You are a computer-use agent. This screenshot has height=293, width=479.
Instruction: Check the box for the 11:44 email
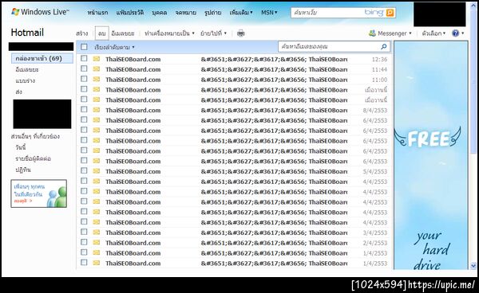pyautogui.click(x=84, y=68)
